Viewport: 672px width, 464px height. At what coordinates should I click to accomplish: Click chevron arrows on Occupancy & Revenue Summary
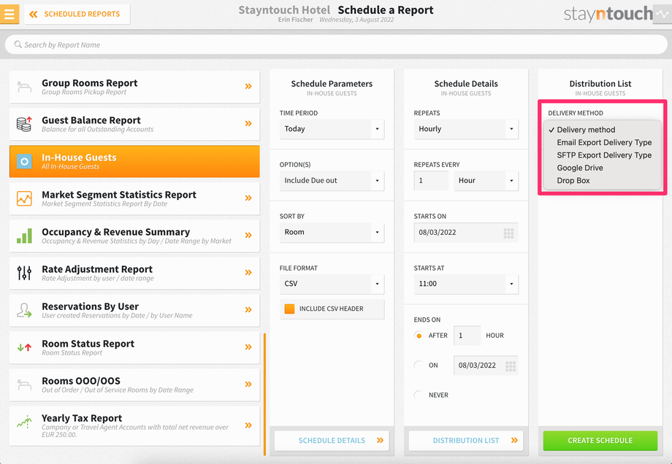pyautogui.click(x=248, y=236)
